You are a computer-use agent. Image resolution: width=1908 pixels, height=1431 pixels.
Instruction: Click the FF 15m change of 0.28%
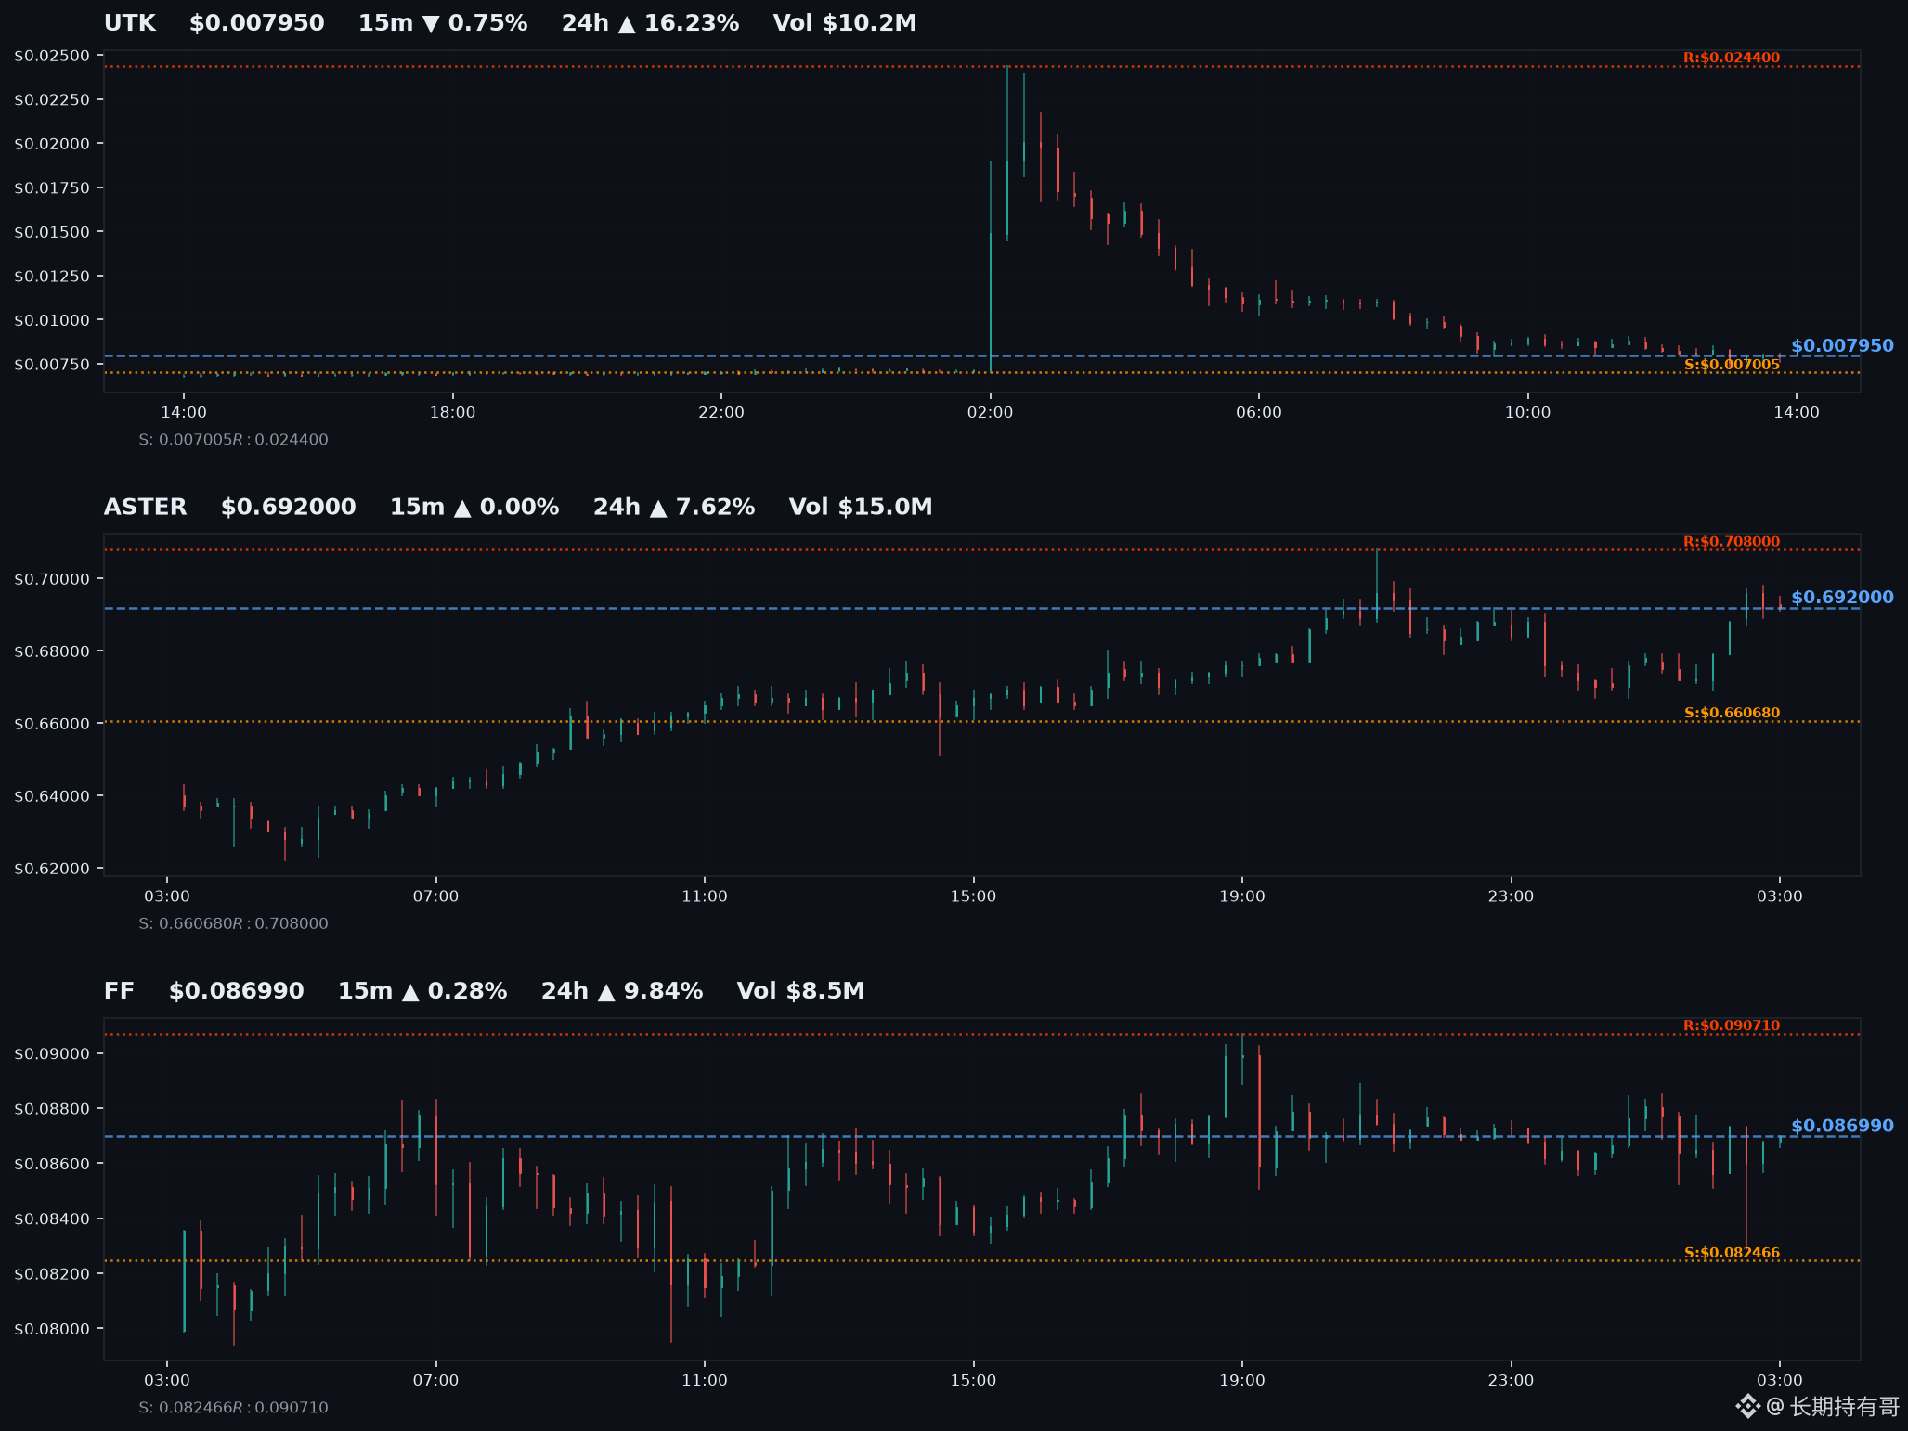422,992
